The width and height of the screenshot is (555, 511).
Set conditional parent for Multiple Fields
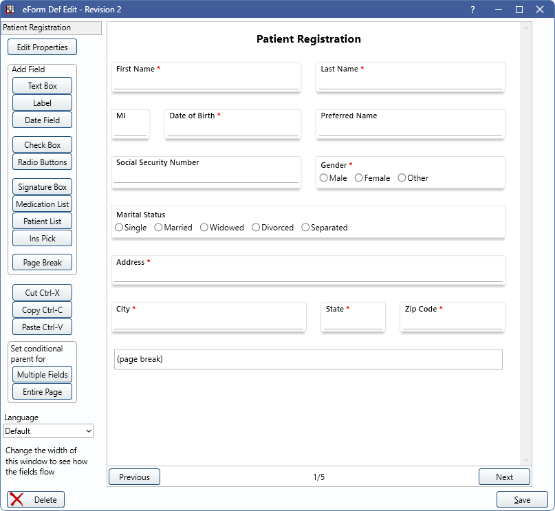click(42, 375)
